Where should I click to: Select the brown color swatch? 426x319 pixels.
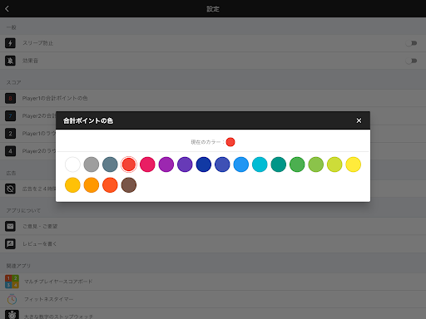[x=129, y=185]
